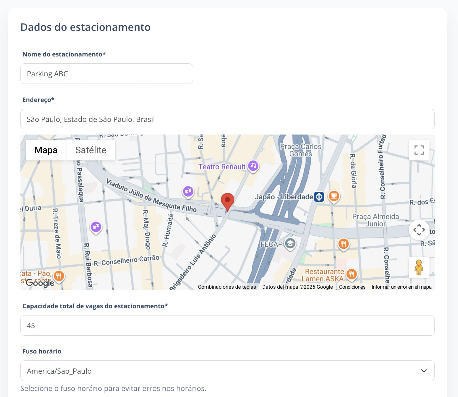The image size is (458, 397).
Task: Click the Japão - Liberdade station label
Action: point(284,197)
